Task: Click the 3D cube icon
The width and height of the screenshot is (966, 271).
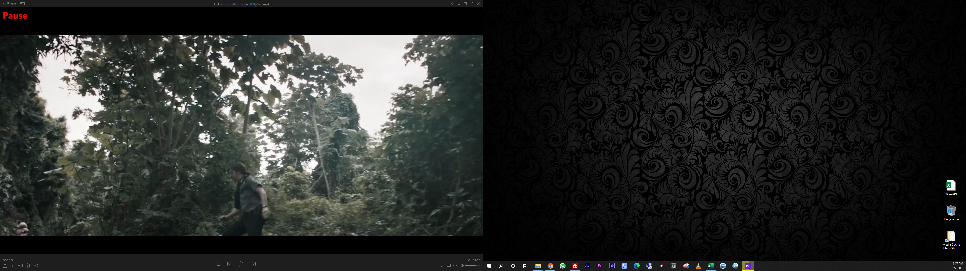Action: click(x=27, y=266)
